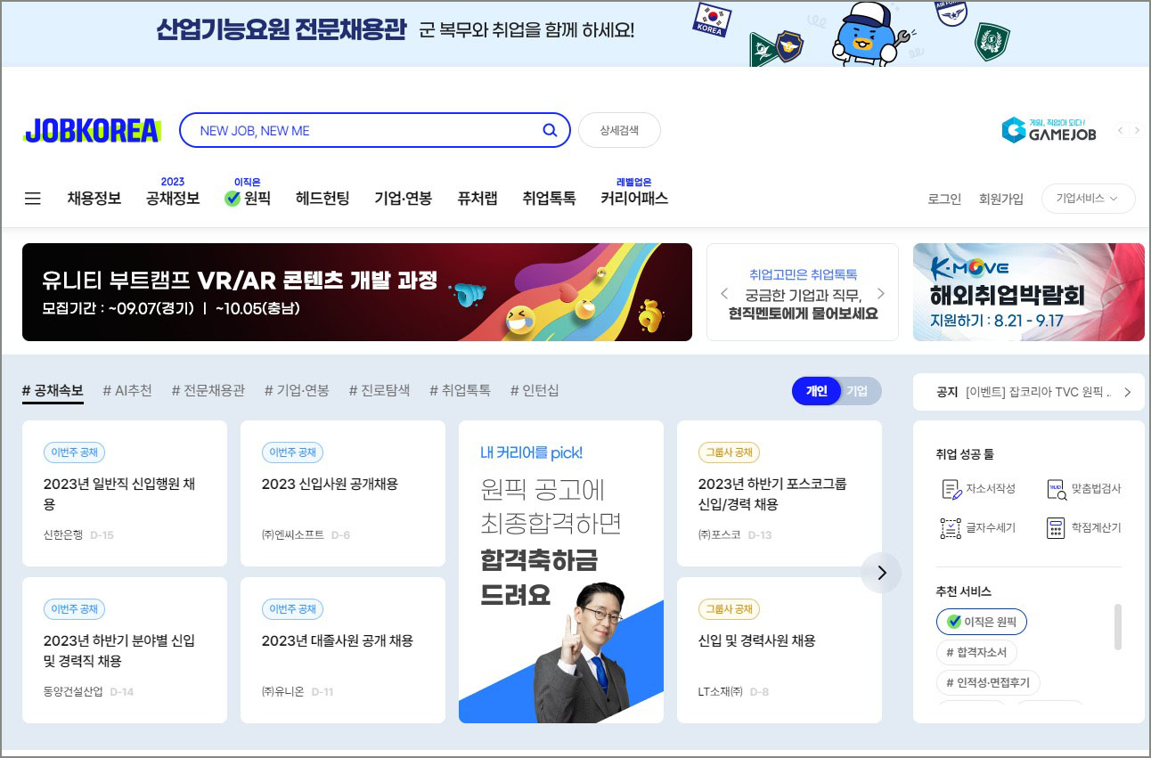The image size is (1151, 758).
Task: Select the # 진로탐색 tab
Action: [380, 390]
